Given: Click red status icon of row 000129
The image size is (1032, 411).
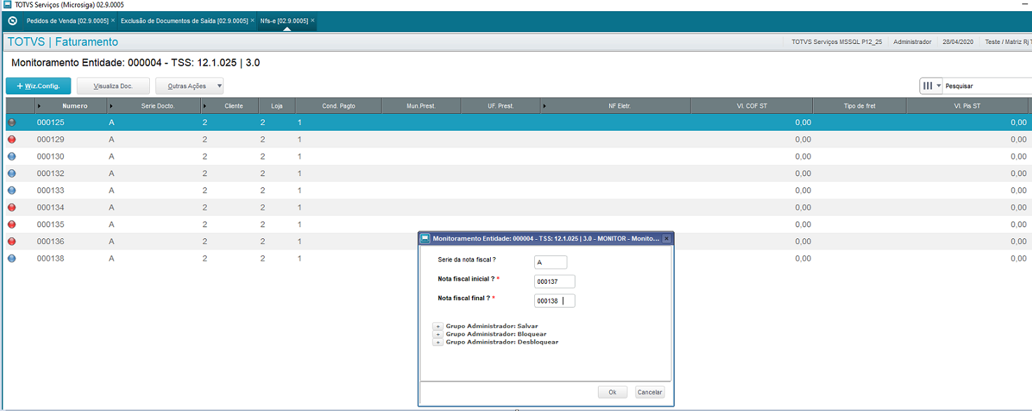Looking at the screenshot, I should click(x=11, y=139).
